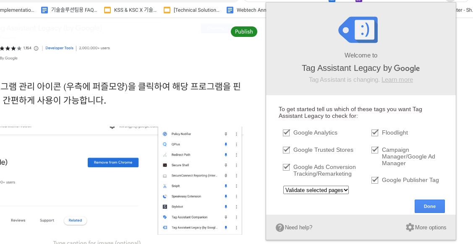This screenshot has height=244, width=473.
Task: Click the QPlus extension icon
Action: tap(165, 144)
